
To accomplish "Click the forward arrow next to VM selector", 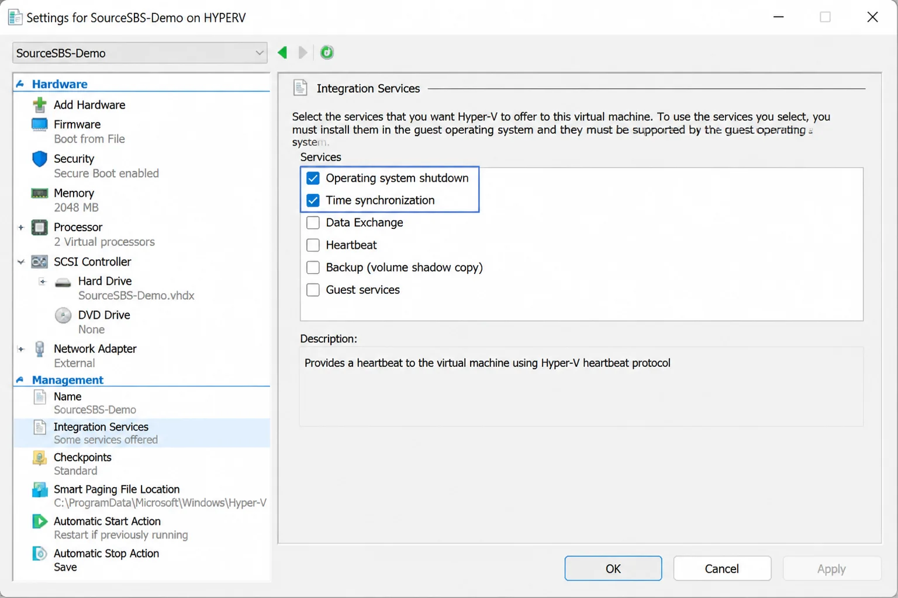I will pos(303,53).
